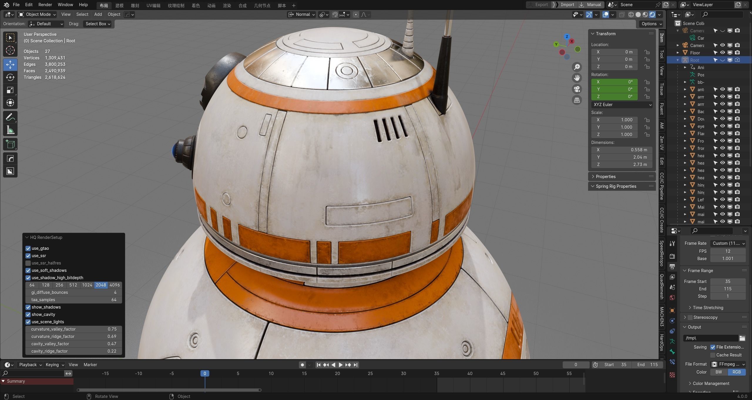
Task: Toggle use_soft_shadows checkbox
Action: tap(28, 270)
